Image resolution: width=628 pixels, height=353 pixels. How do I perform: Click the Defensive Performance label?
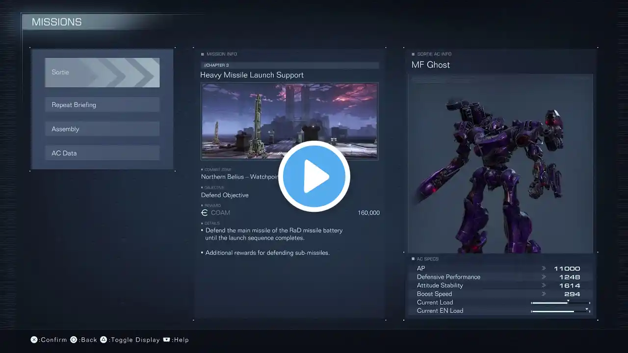tap(448, 277)
